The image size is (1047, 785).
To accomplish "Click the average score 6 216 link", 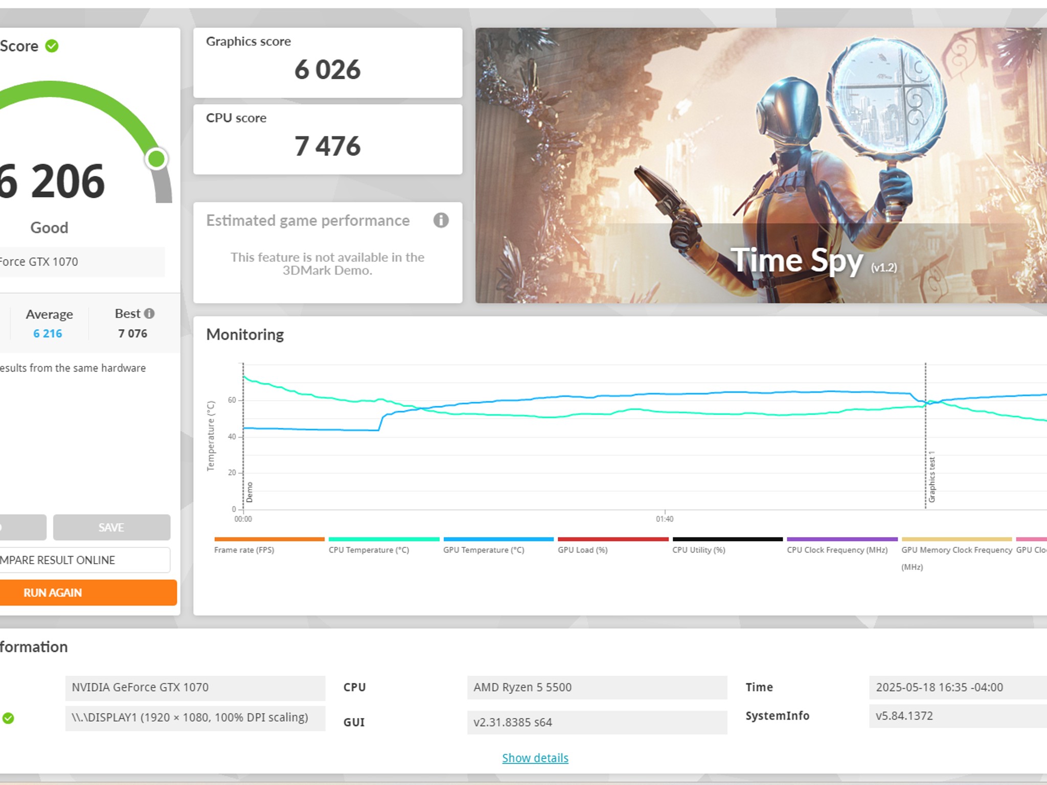I will tap(48, 334).
